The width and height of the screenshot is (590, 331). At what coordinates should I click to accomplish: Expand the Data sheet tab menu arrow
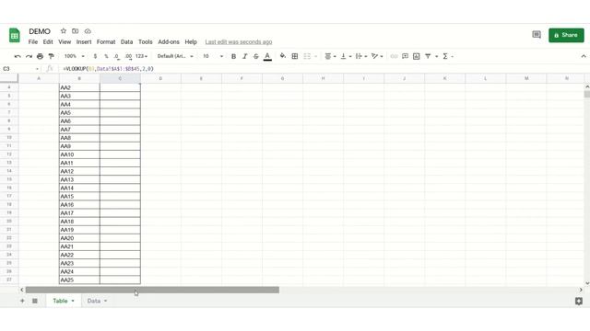pos(105,301)
